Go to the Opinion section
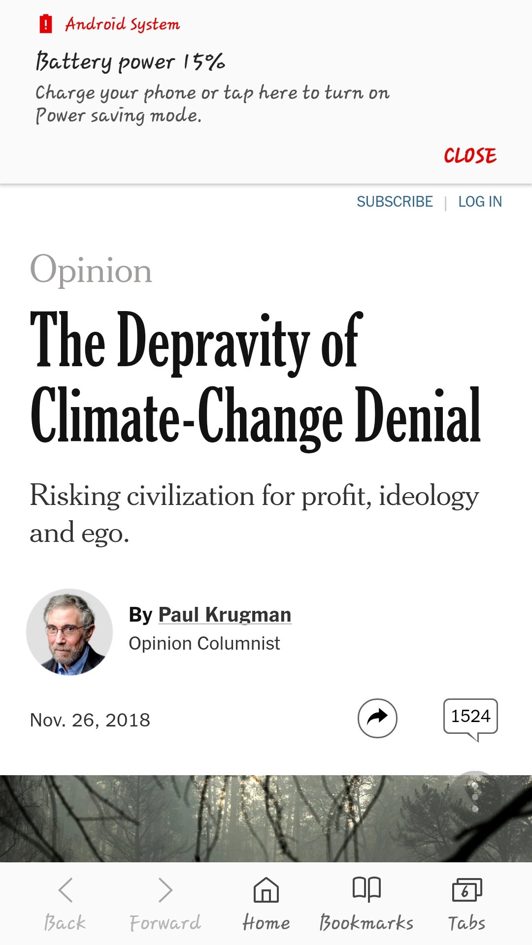Viewport: 532px width, 945px height. click(91, 270)
